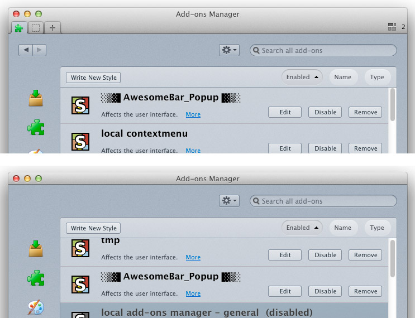Click the tmp style's Stylish icon
415x318 pixels.
(80, 248)
